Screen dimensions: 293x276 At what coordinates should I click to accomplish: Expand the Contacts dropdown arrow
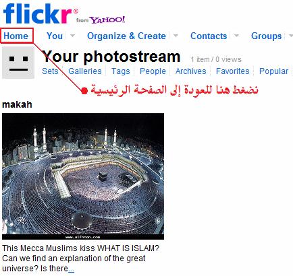coord(236,36)
